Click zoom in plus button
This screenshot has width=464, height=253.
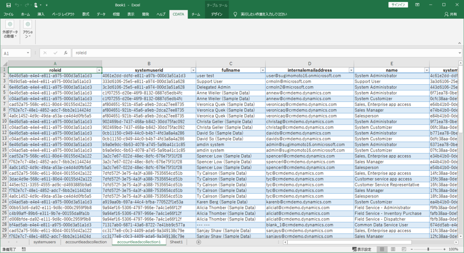[445, 249]
